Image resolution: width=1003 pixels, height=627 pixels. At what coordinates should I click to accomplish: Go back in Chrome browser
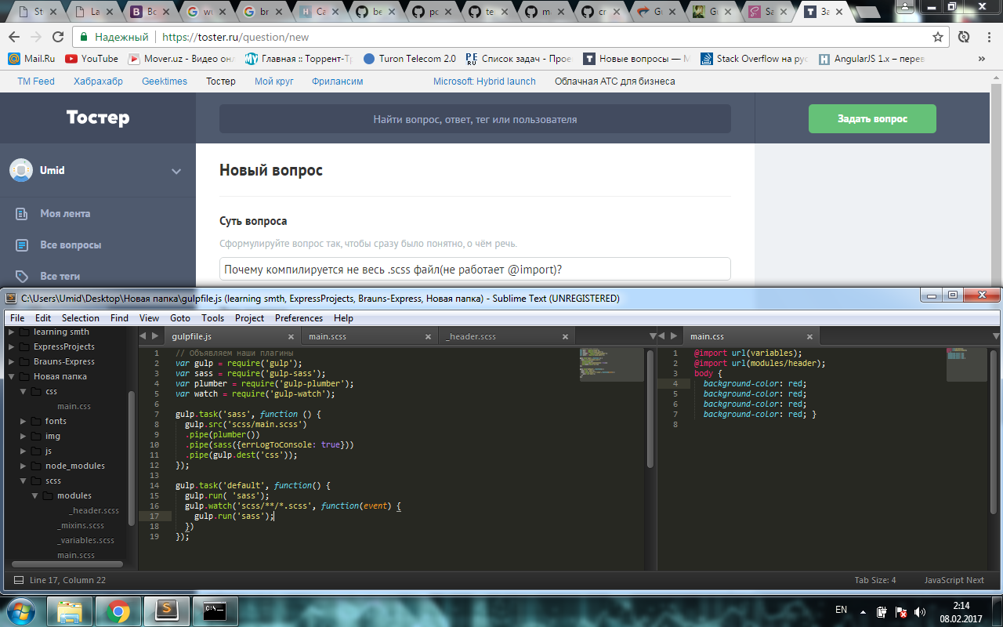pos(14,37)
